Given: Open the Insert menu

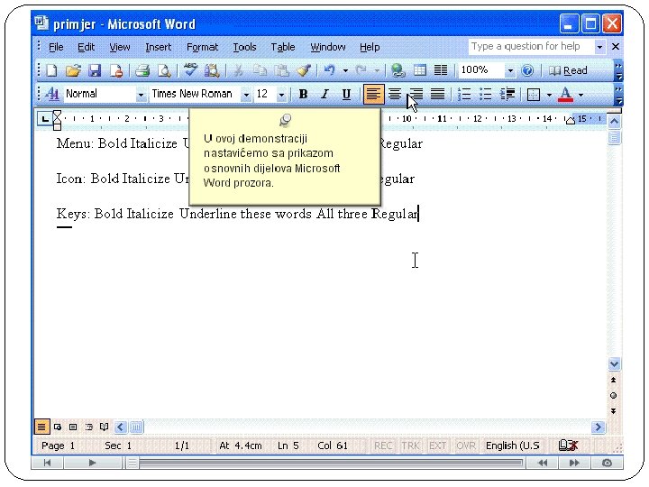Looking at the screenshot, I should click(158, 47).
